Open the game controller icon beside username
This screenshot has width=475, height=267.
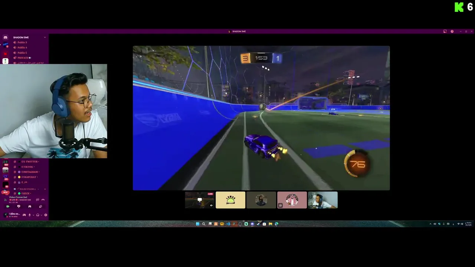click(24, 215)
